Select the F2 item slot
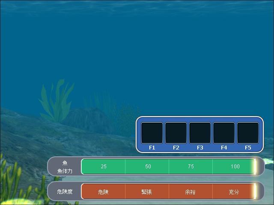 [x=176, y=133]
